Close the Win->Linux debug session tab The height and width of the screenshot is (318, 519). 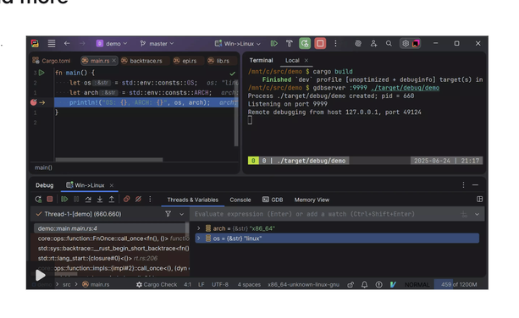coord(112,185)
